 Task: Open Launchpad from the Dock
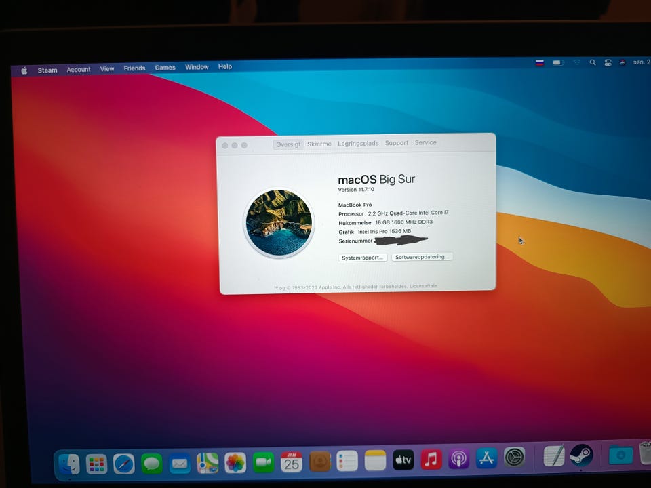[x=96, y=464]
